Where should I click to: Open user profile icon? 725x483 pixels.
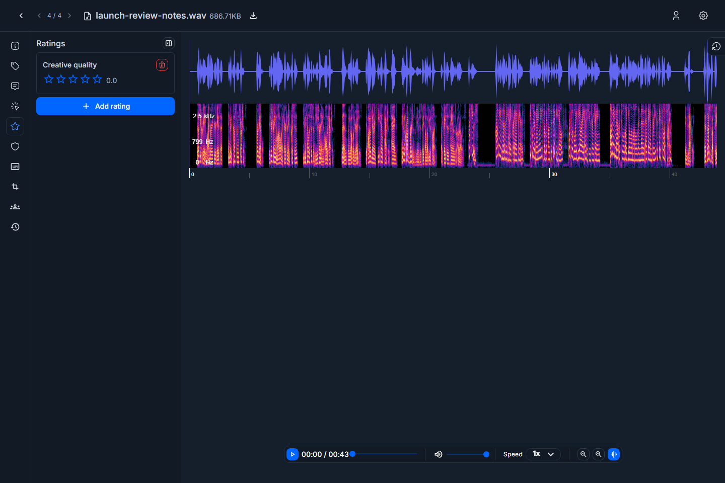pos(676,16)
